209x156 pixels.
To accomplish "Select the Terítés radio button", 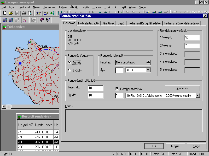I will tap(69, 62).
